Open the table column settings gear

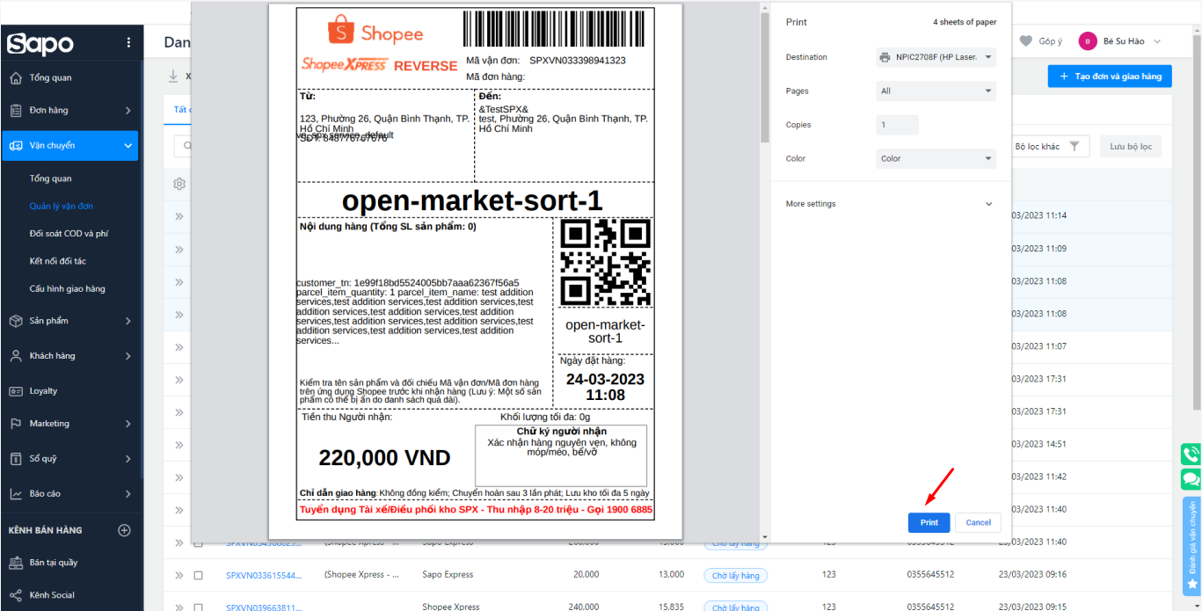[179, 184]
